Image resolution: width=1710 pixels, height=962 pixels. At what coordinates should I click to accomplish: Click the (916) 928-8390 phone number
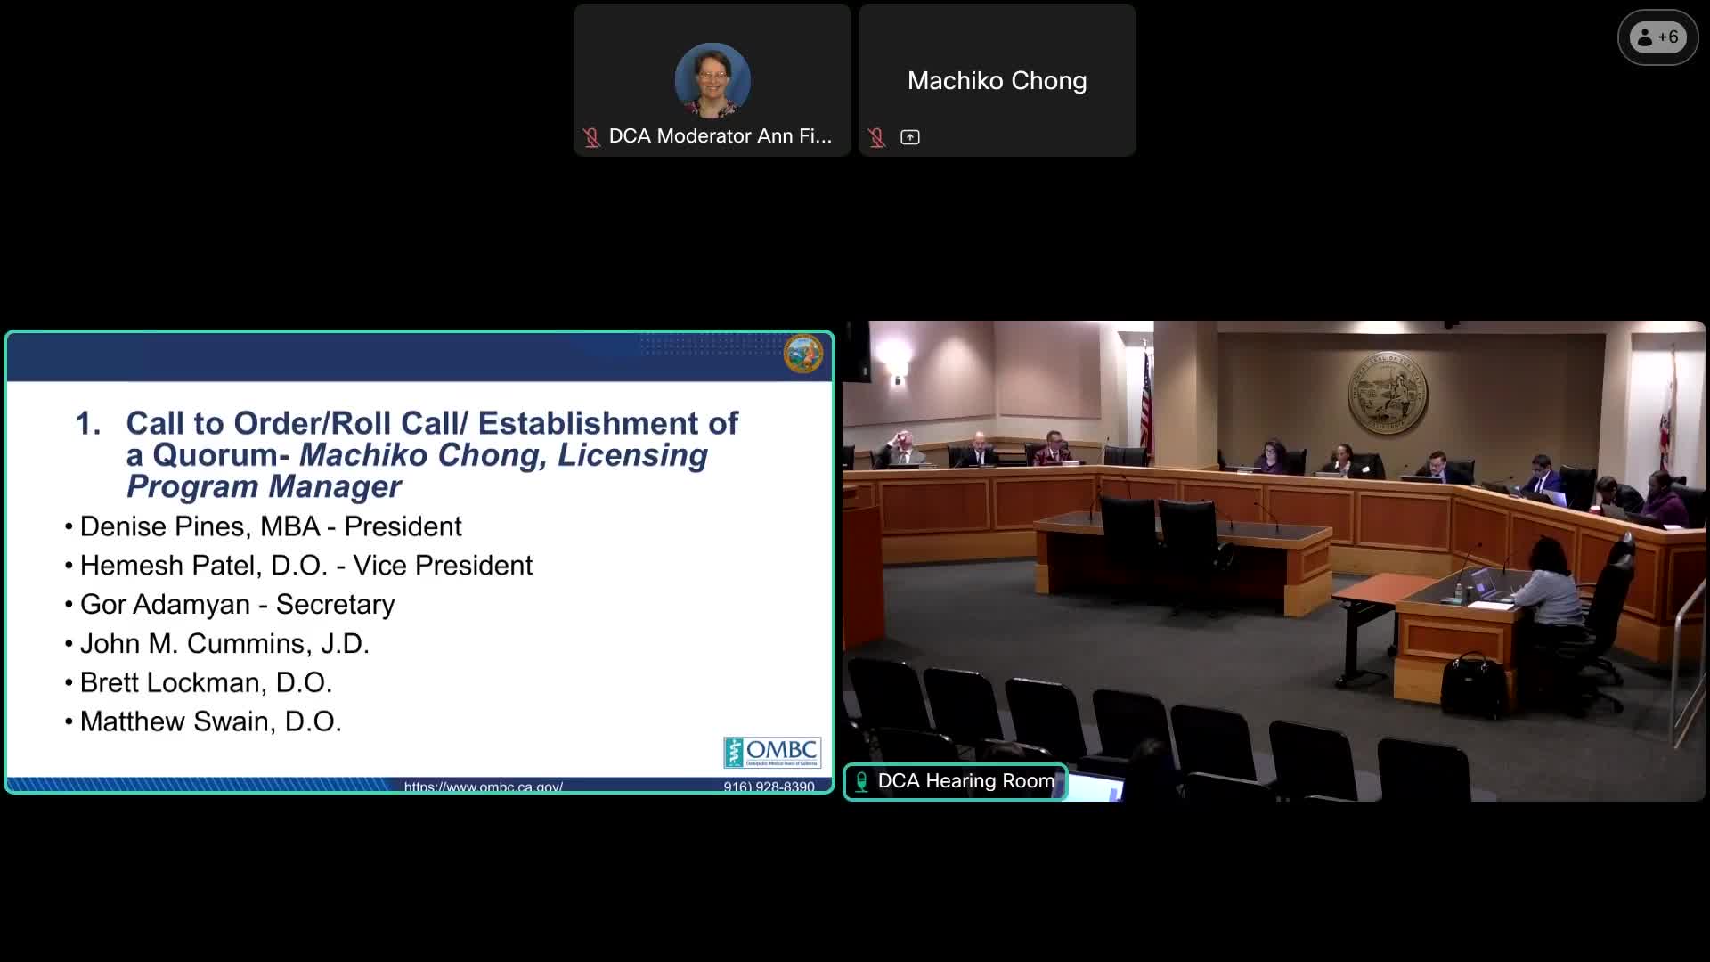[769, 787]
